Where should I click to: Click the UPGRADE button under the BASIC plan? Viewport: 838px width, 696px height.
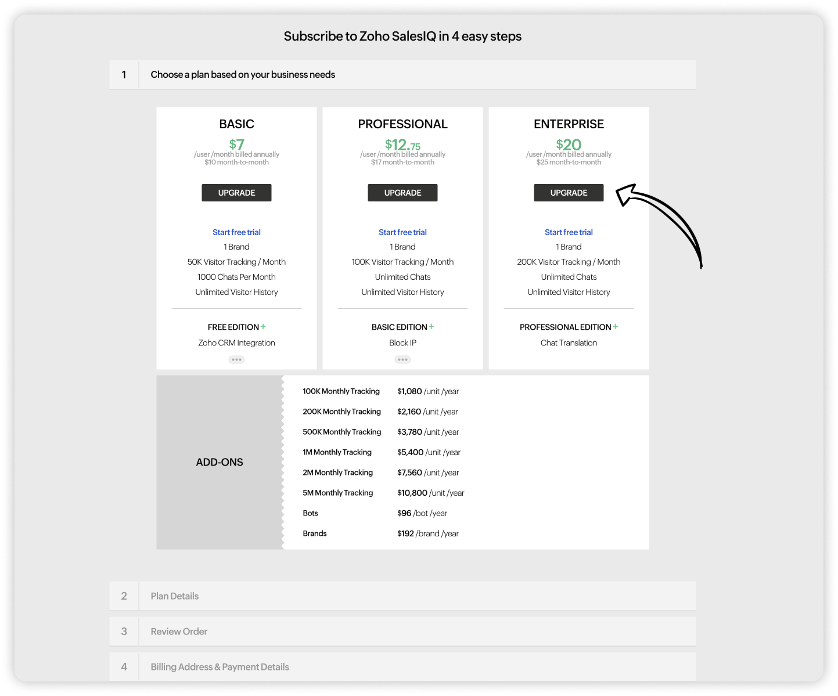click(x=236, y=193)
